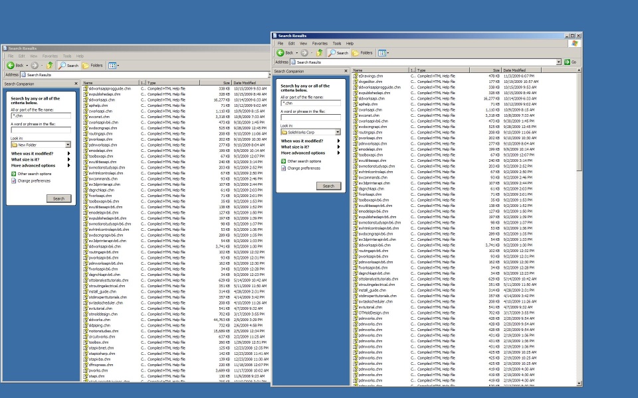Image resolution: width=638 pixels, height=398 pixels.
Task: Open "Other search options" in left window
Action: pyautogui.click(x=35, y=174)
